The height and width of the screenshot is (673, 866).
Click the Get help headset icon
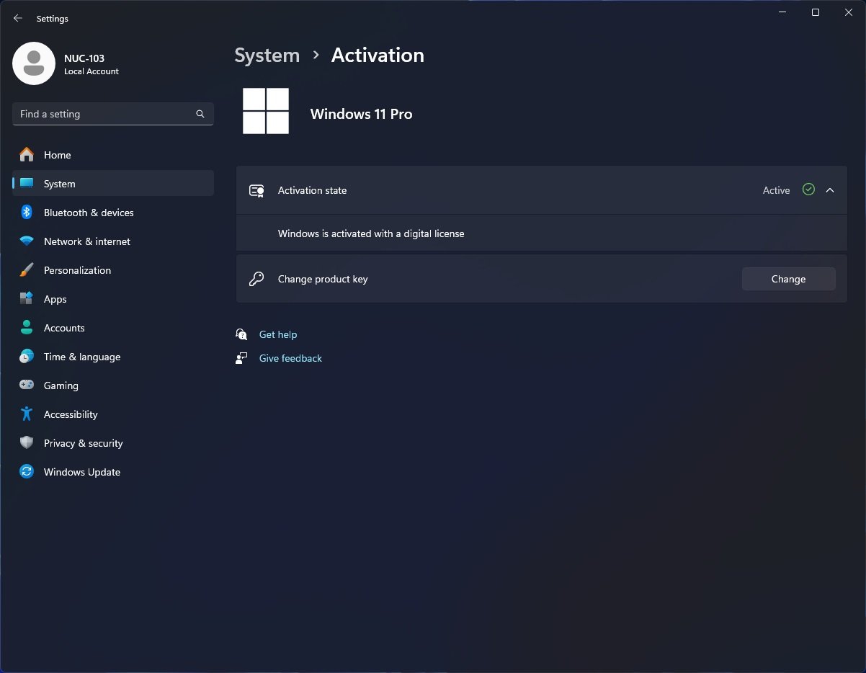click(241, 334)
